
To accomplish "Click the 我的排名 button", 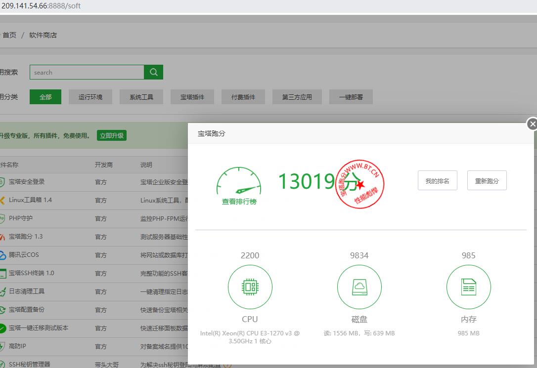I will pos(437,181).
